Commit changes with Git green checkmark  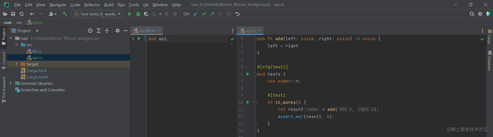(204, 14)
